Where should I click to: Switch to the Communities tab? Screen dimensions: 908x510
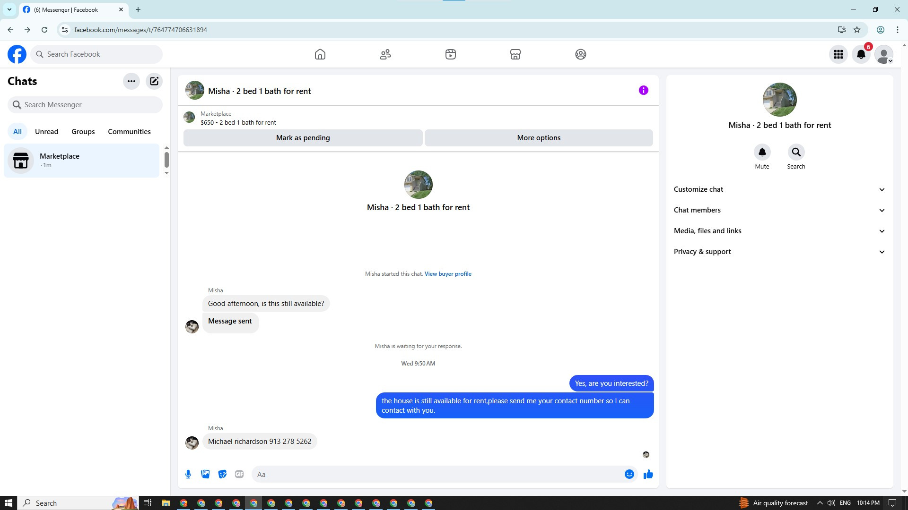[129, 132]
